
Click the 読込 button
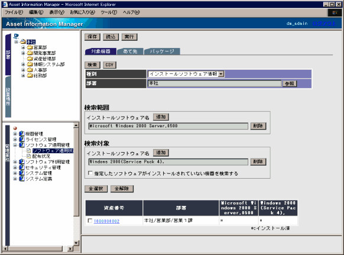(111, 37)
